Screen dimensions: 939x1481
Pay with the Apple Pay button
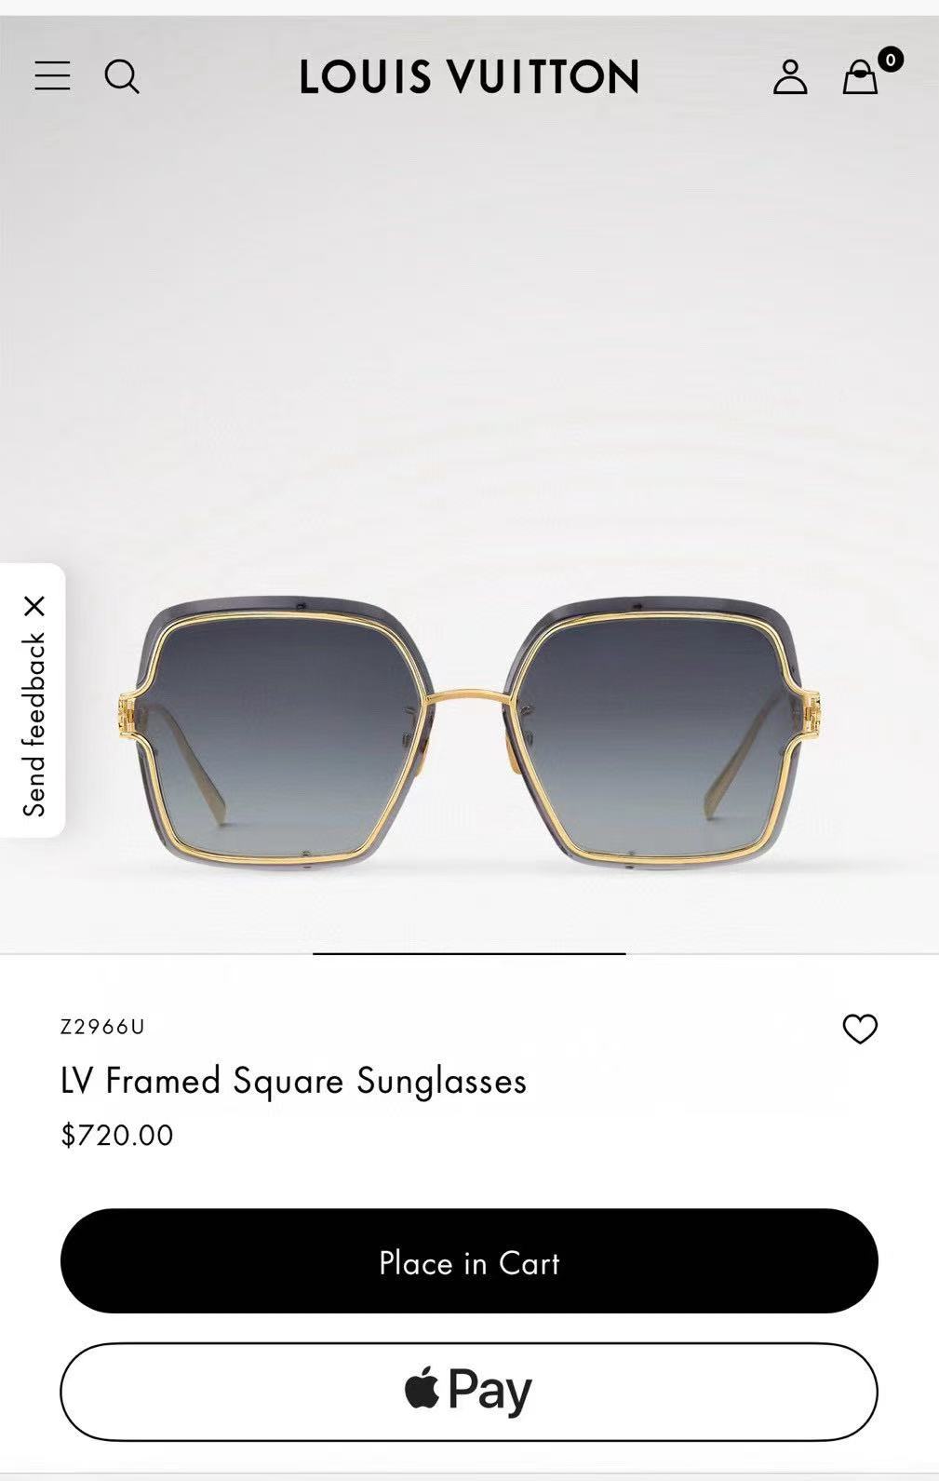pyautogui.click(x=469, y=1392)
